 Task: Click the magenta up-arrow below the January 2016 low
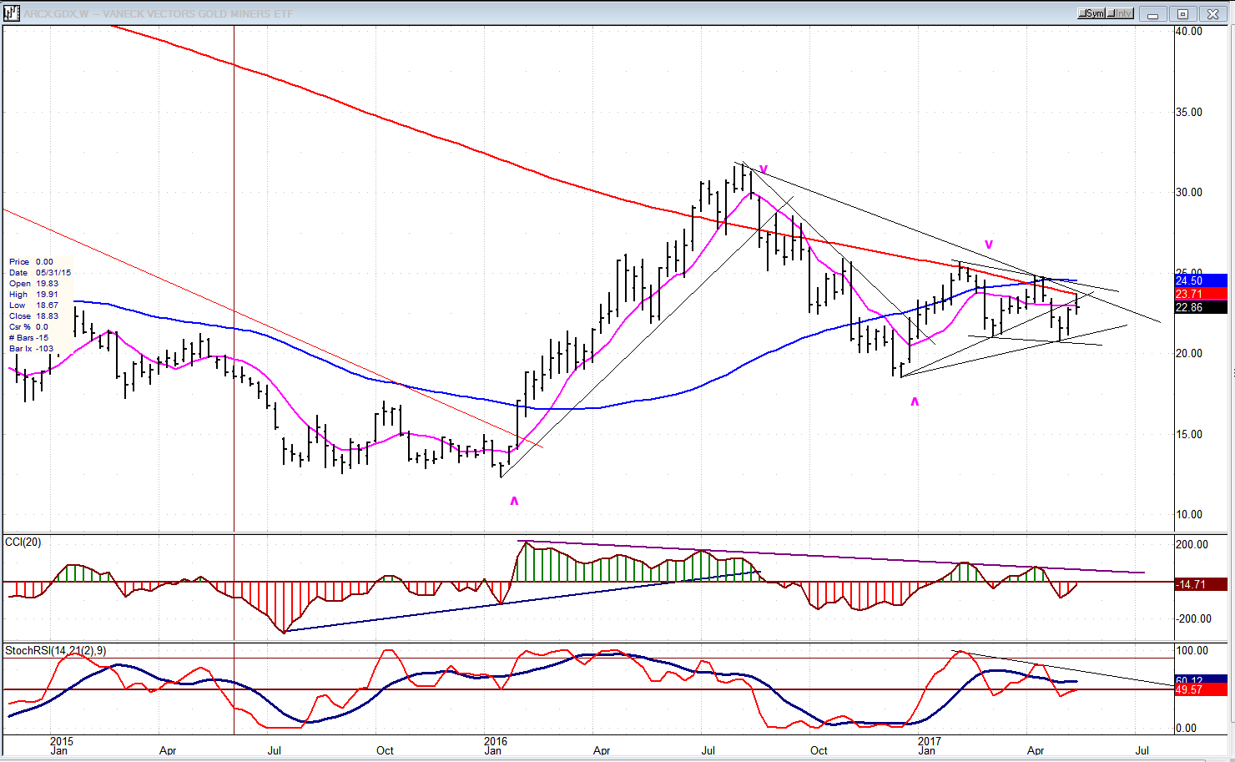(514, 501)
